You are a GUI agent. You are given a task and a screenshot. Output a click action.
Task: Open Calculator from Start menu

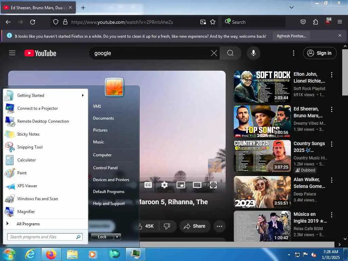tap(46, 160)
